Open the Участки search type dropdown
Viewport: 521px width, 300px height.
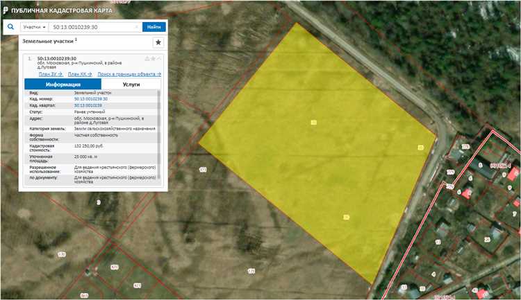pos(34,27)
